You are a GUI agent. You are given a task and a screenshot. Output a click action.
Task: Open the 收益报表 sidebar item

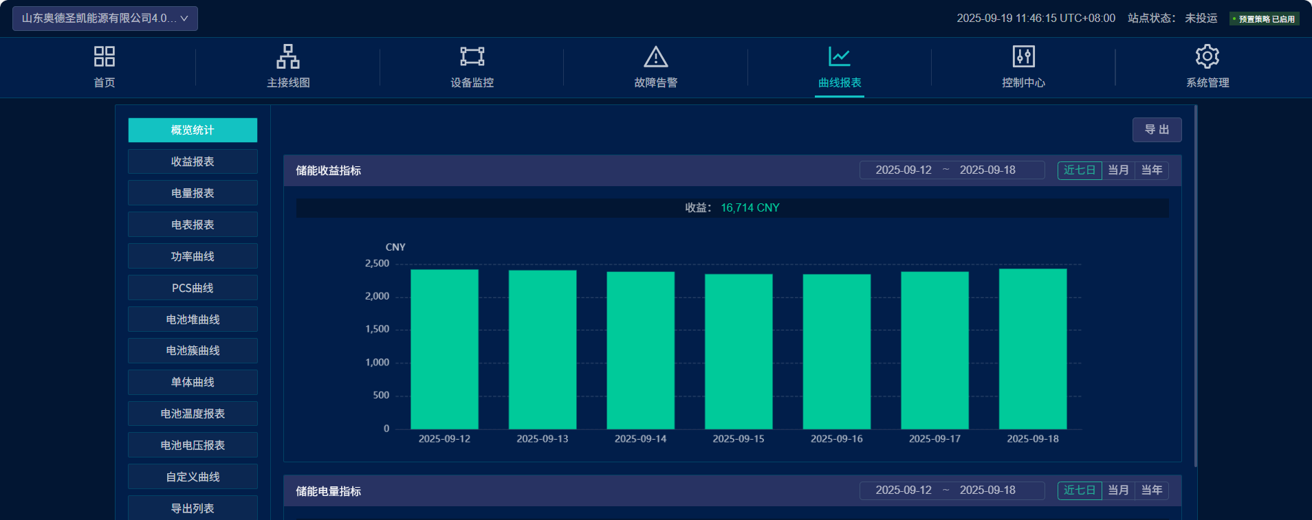coord(193,162)
